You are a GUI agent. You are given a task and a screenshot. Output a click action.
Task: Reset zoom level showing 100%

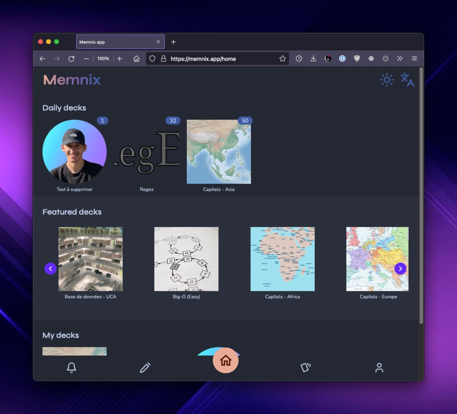(103, 59)
